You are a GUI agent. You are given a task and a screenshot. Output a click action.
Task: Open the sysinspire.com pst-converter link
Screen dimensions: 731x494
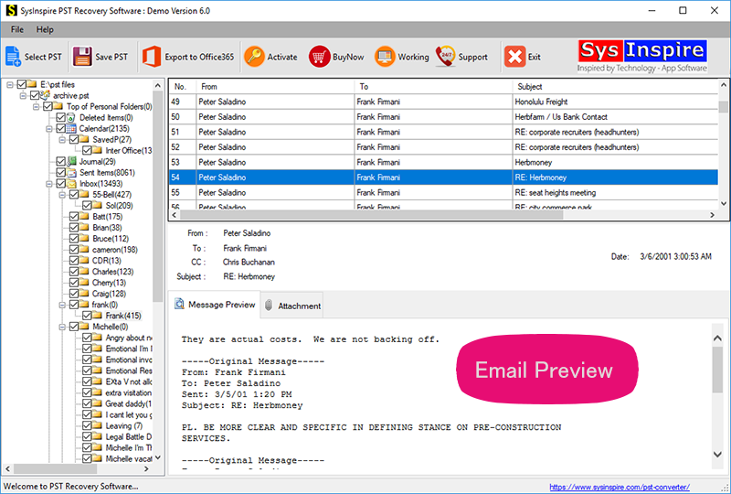620,487
